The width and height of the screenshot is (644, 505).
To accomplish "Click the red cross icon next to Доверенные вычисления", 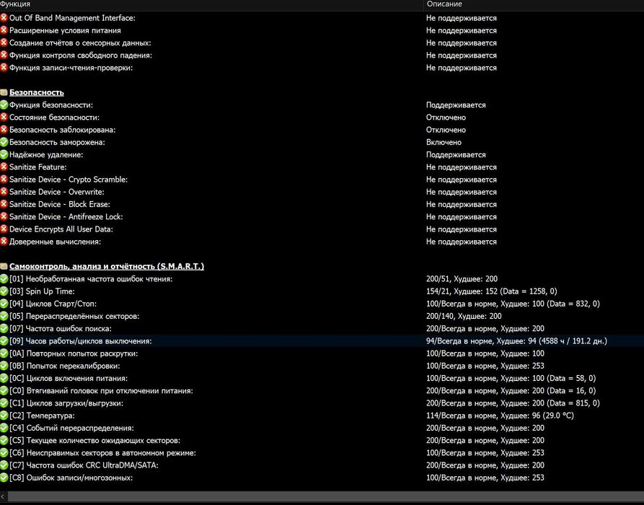I will 4,242.
